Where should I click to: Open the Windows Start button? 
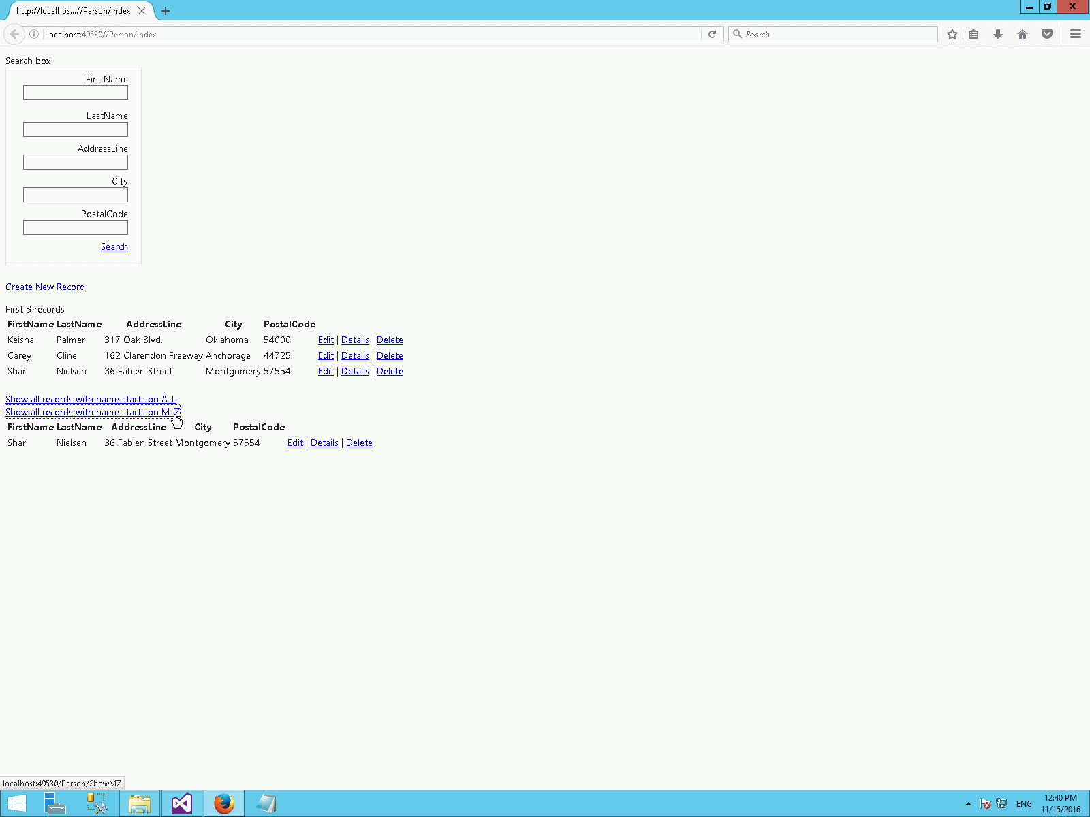(17, 804)
